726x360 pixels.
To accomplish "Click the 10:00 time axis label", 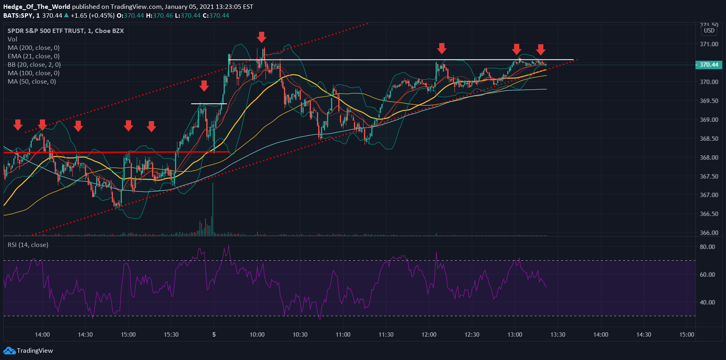I will pos(257,334).
